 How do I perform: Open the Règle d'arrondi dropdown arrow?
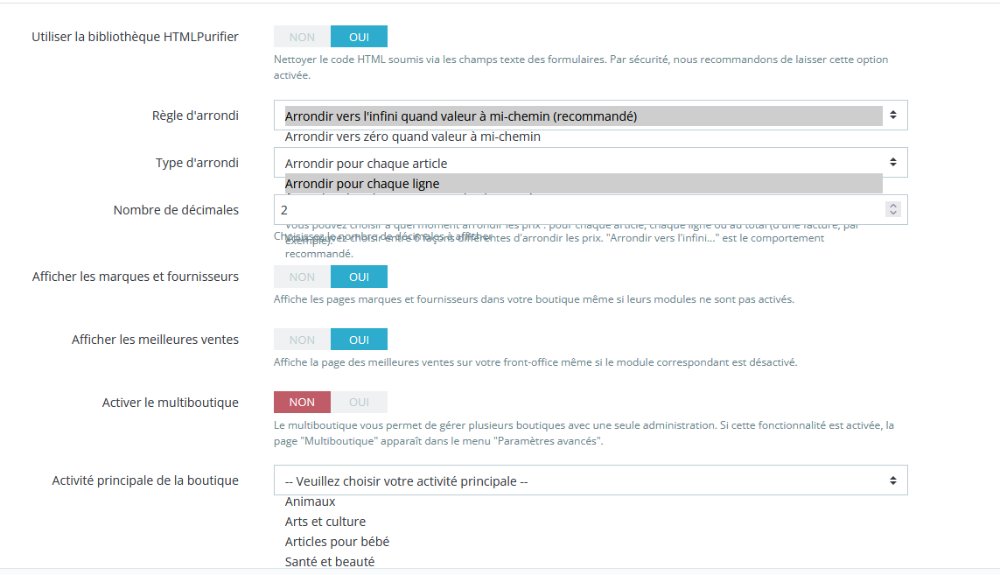pos(893,116)
